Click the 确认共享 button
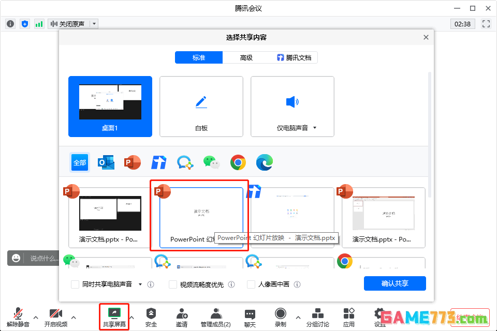This screenshot has width=497, height=331. click(x=394, y=283)
